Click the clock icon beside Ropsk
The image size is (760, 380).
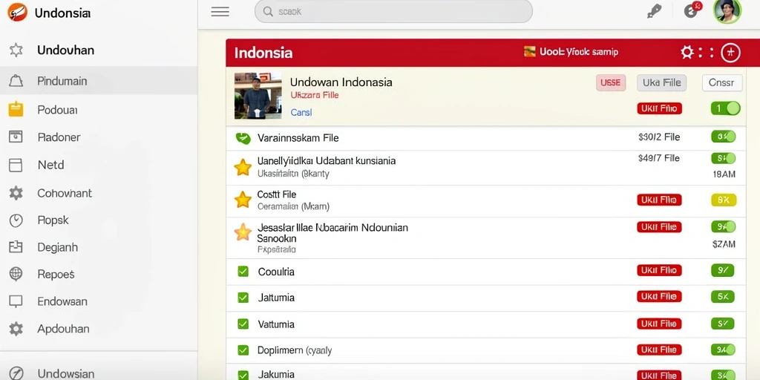pos(16,220)
